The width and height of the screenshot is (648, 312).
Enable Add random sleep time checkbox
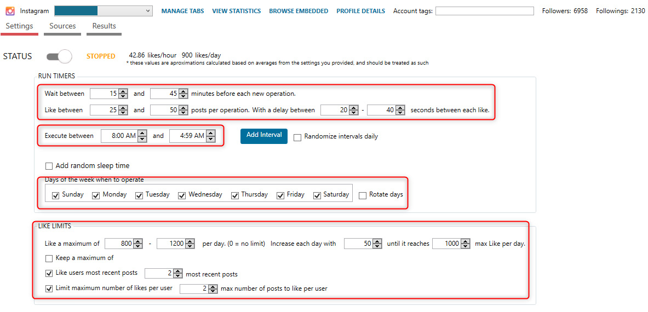pos(49,166)
